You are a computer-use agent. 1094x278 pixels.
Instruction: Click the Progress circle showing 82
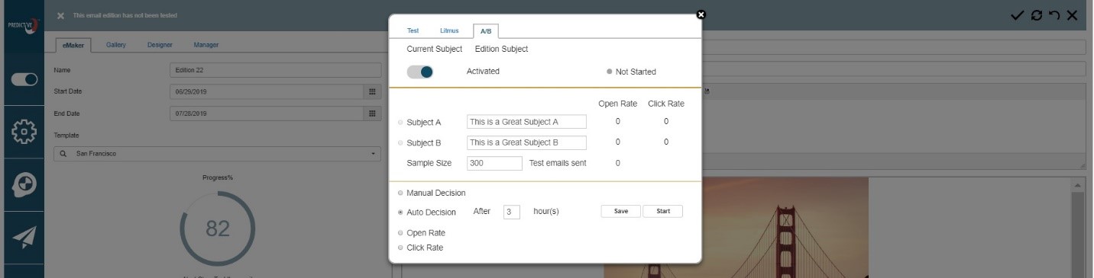tap(218, 228)
